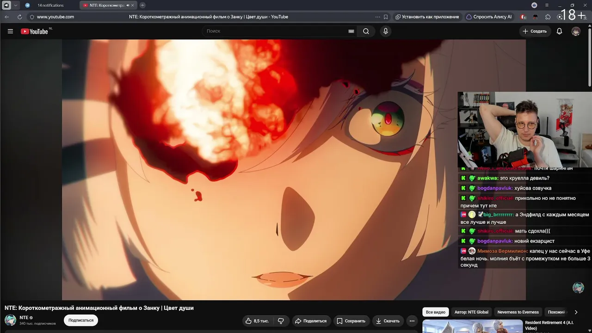Dislike the video with thumbs down
The height and width of the screenshot is (333, 592).
(x=281, y=321)
